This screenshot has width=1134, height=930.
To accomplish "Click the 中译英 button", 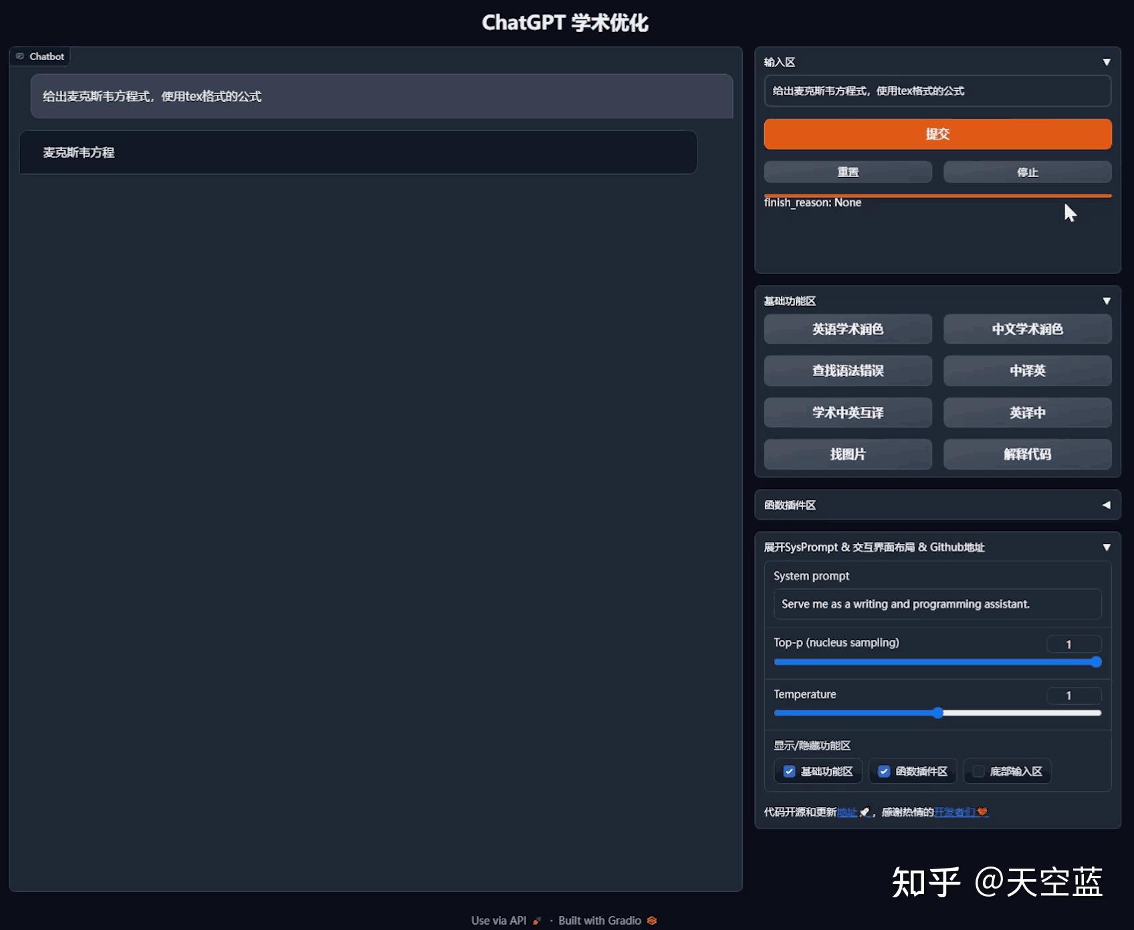I will click(1028, 371).
